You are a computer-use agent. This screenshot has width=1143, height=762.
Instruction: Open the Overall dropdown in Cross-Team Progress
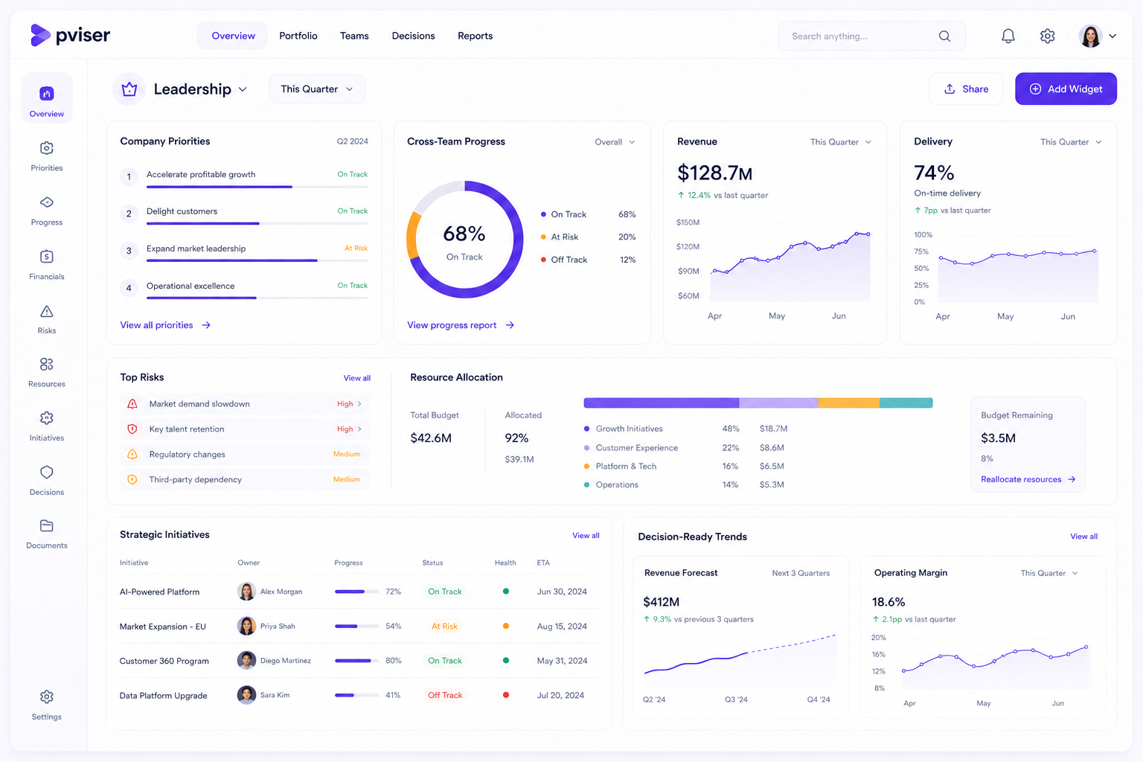coord(615,142)
